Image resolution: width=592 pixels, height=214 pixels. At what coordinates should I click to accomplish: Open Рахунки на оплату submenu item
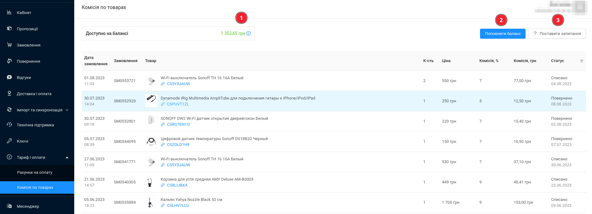35,173
